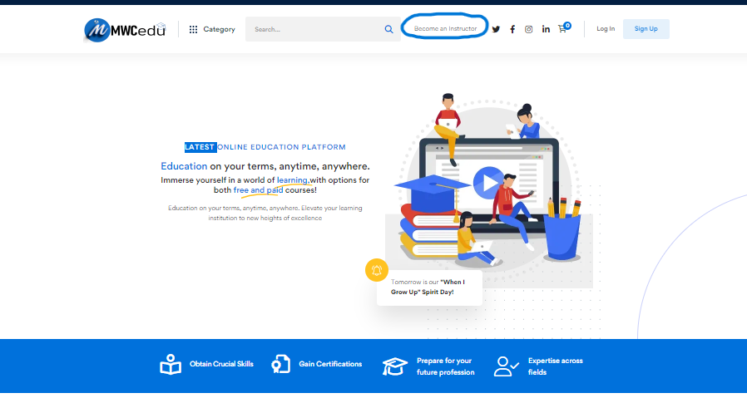Click the word 'Education' in headline
The image size is (747, 398).
[184, 166]
